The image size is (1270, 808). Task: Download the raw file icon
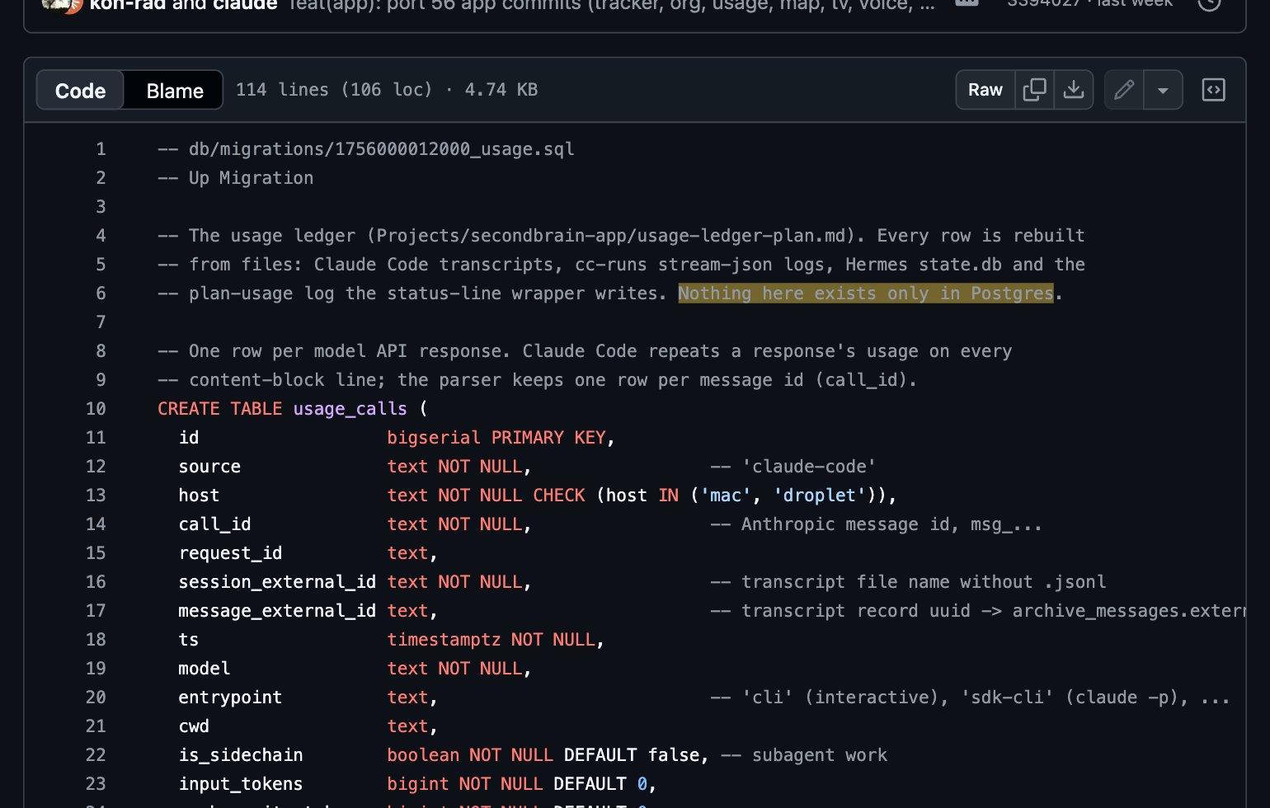[x=1073, y=90]
